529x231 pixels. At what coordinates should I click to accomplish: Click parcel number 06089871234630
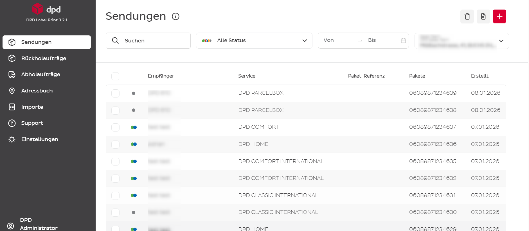click(433, 212)
